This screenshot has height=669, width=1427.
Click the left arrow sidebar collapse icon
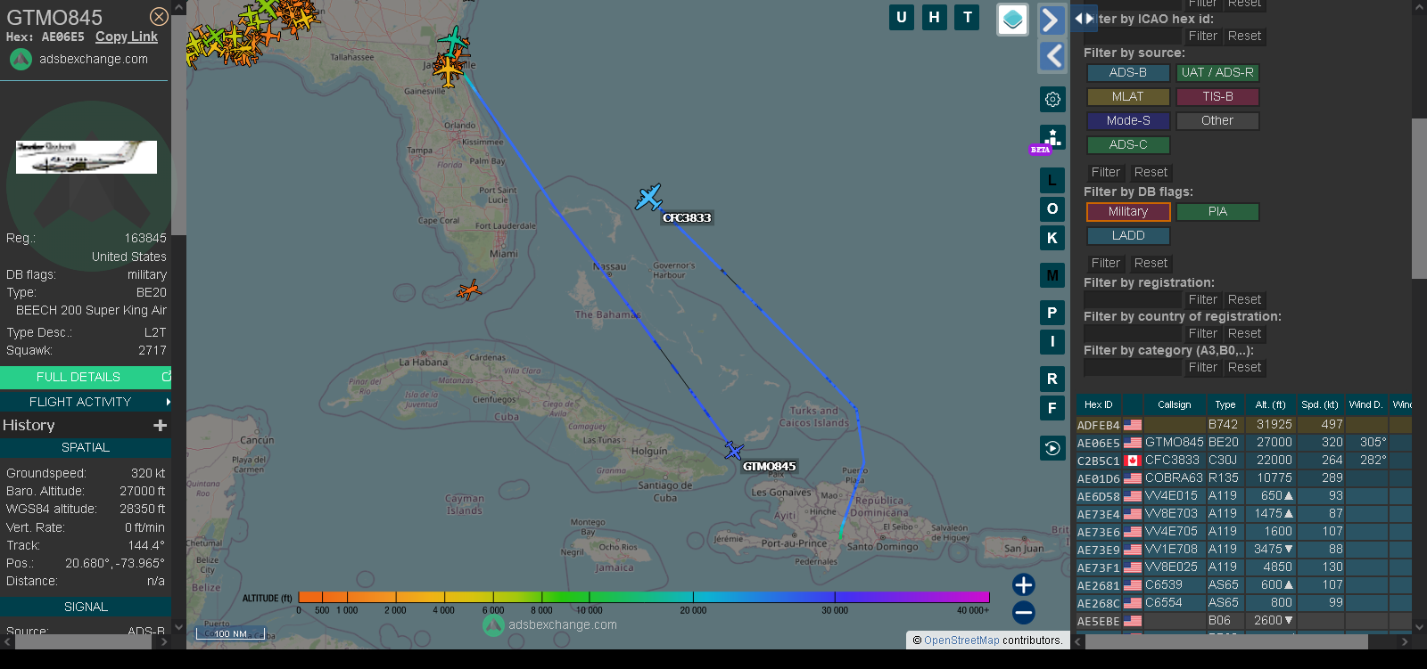coord(1052,56)
